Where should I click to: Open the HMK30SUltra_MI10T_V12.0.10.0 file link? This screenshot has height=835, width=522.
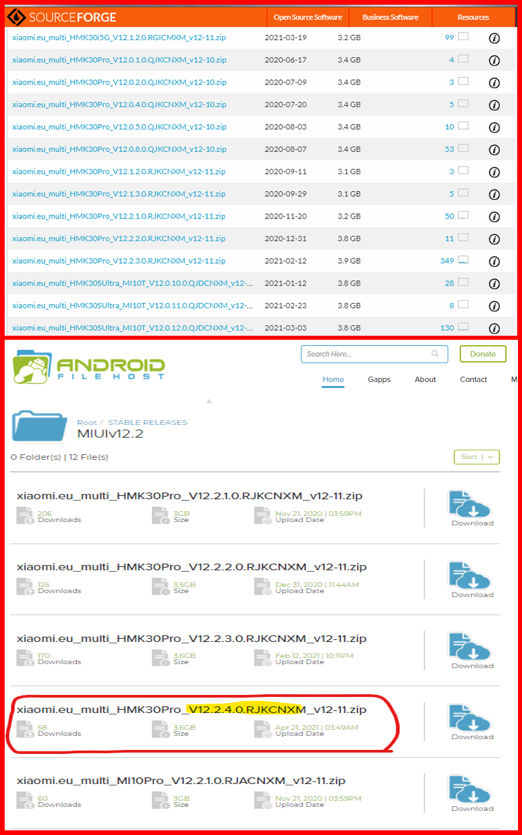pyautogui.click(x=133, y=283)
